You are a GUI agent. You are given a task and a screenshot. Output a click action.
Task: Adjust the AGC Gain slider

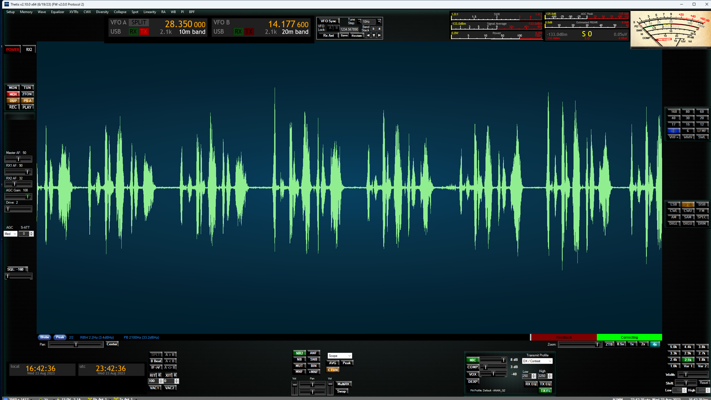tap(18, 197)
